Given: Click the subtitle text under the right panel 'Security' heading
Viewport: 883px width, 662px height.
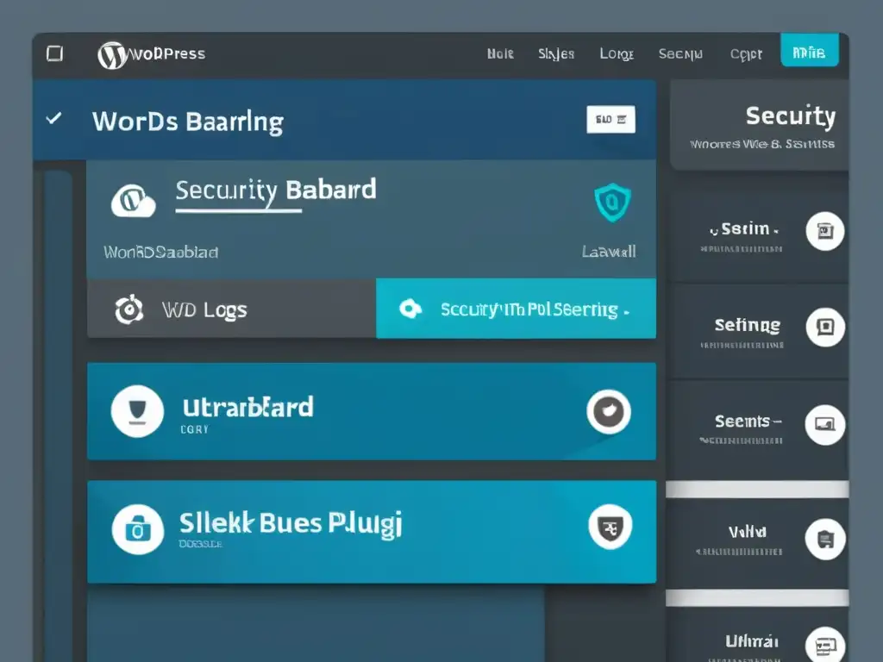Looking at the screenshot, I should (762, 144).
